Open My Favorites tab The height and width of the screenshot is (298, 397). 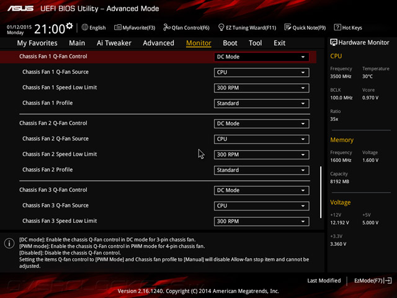click(37, 43)
